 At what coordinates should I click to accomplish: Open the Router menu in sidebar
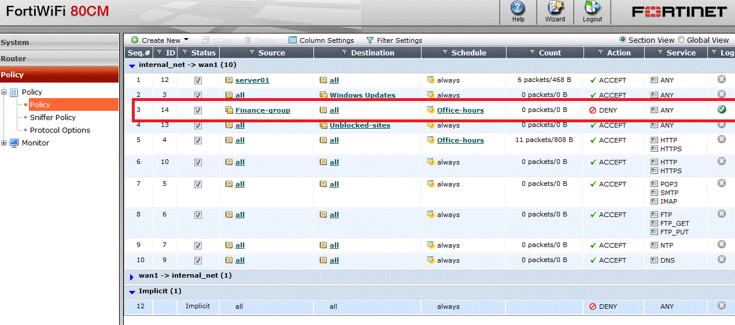click(x=59, y=58)
